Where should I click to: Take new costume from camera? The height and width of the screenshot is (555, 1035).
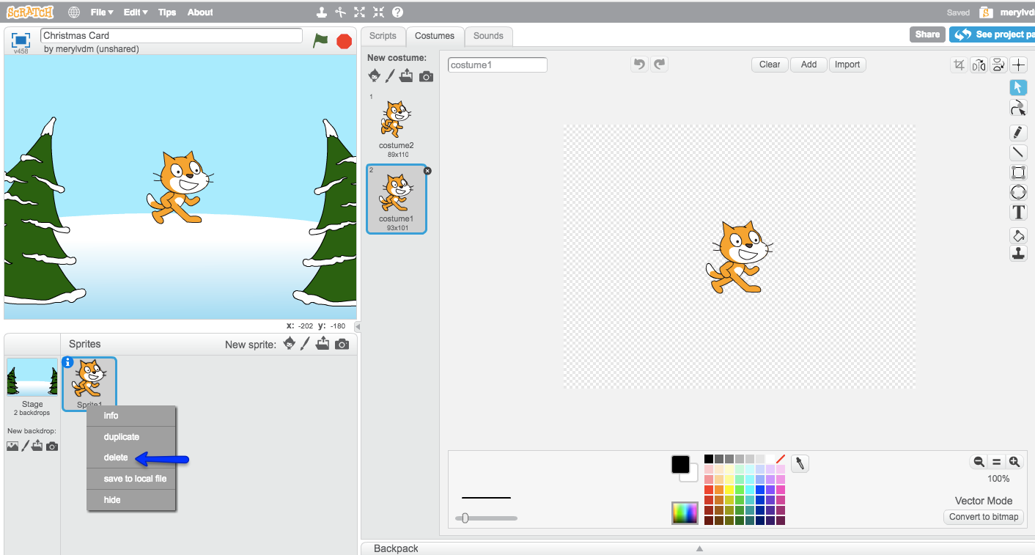[426, 76]
